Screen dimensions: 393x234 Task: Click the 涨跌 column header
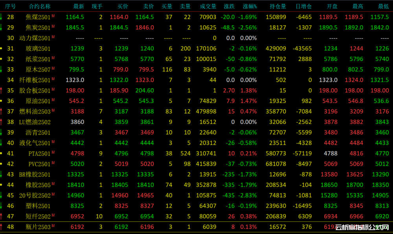click(229, 6)
